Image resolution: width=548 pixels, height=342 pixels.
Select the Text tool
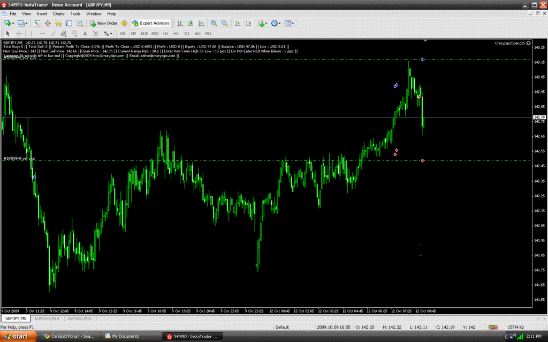[x=85, y=34]
